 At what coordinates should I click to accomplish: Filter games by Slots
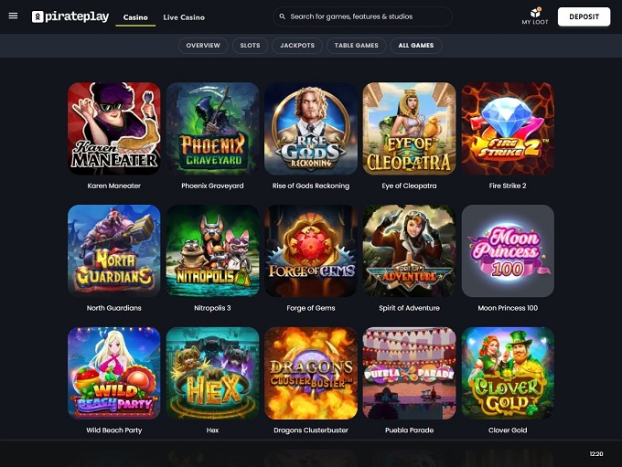[x=250, y=46]
